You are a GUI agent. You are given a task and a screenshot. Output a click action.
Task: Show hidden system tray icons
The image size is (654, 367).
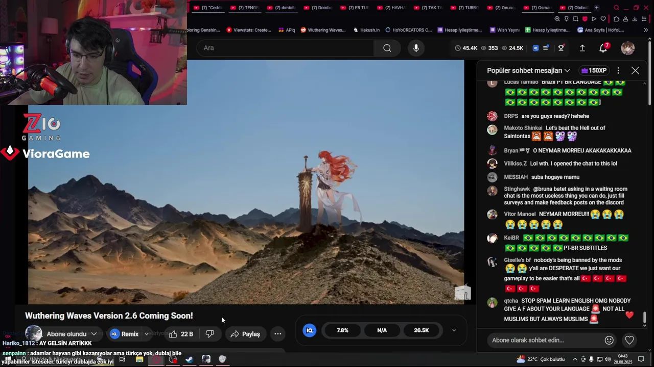575,359
